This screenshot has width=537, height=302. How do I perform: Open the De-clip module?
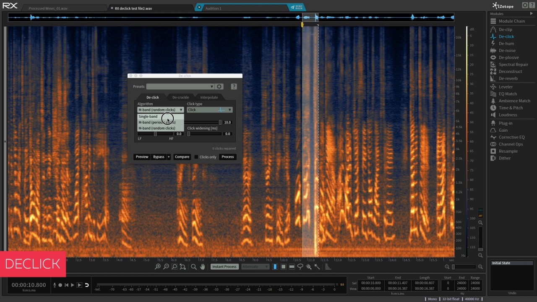coord(505,29)
